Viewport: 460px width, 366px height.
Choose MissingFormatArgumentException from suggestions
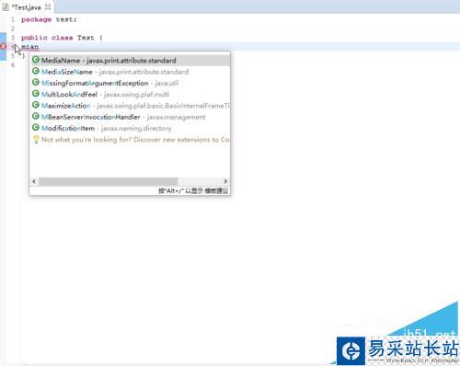point(130,83)
